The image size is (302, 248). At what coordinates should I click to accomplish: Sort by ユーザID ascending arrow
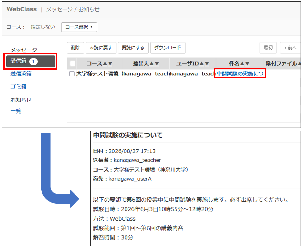pos(202,64)
